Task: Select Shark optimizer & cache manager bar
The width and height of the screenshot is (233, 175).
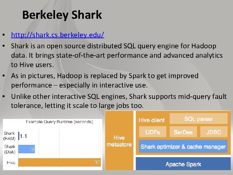Action: (x=183, y=146)
